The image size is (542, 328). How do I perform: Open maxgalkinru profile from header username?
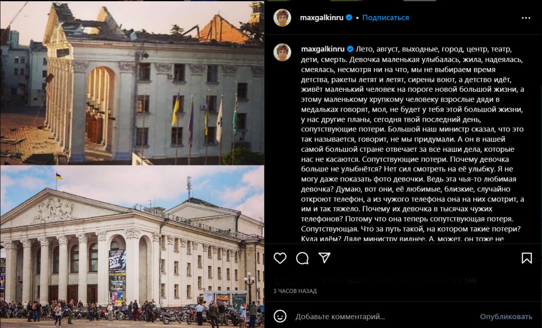pos(322,18)
